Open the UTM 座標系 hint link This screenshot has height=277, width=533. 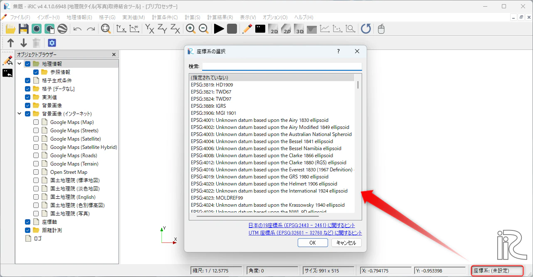[x=305, y=233]
